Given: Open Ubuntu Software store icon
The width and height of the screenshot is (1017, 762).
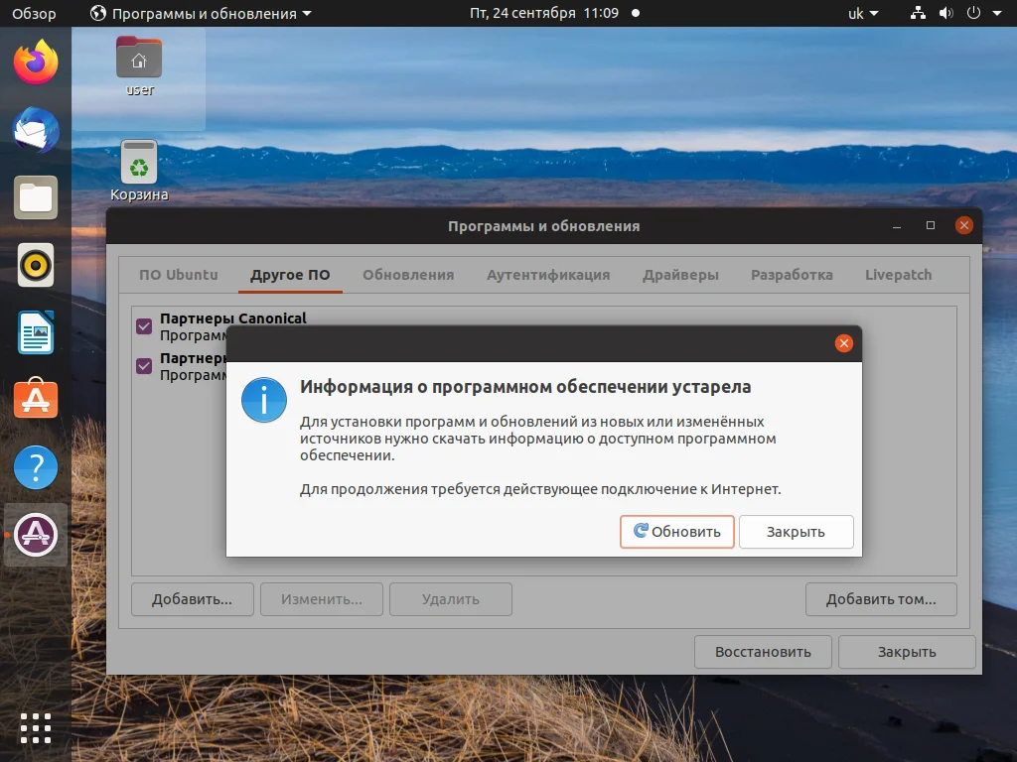Looking at the screenshot, I should (x=36, y=398).
